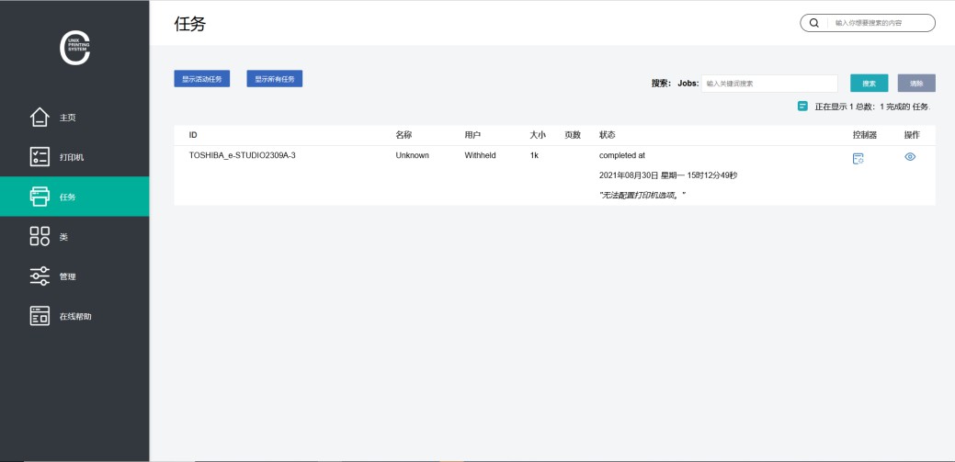Click the top-right global search input

click(x=881, y=23)
